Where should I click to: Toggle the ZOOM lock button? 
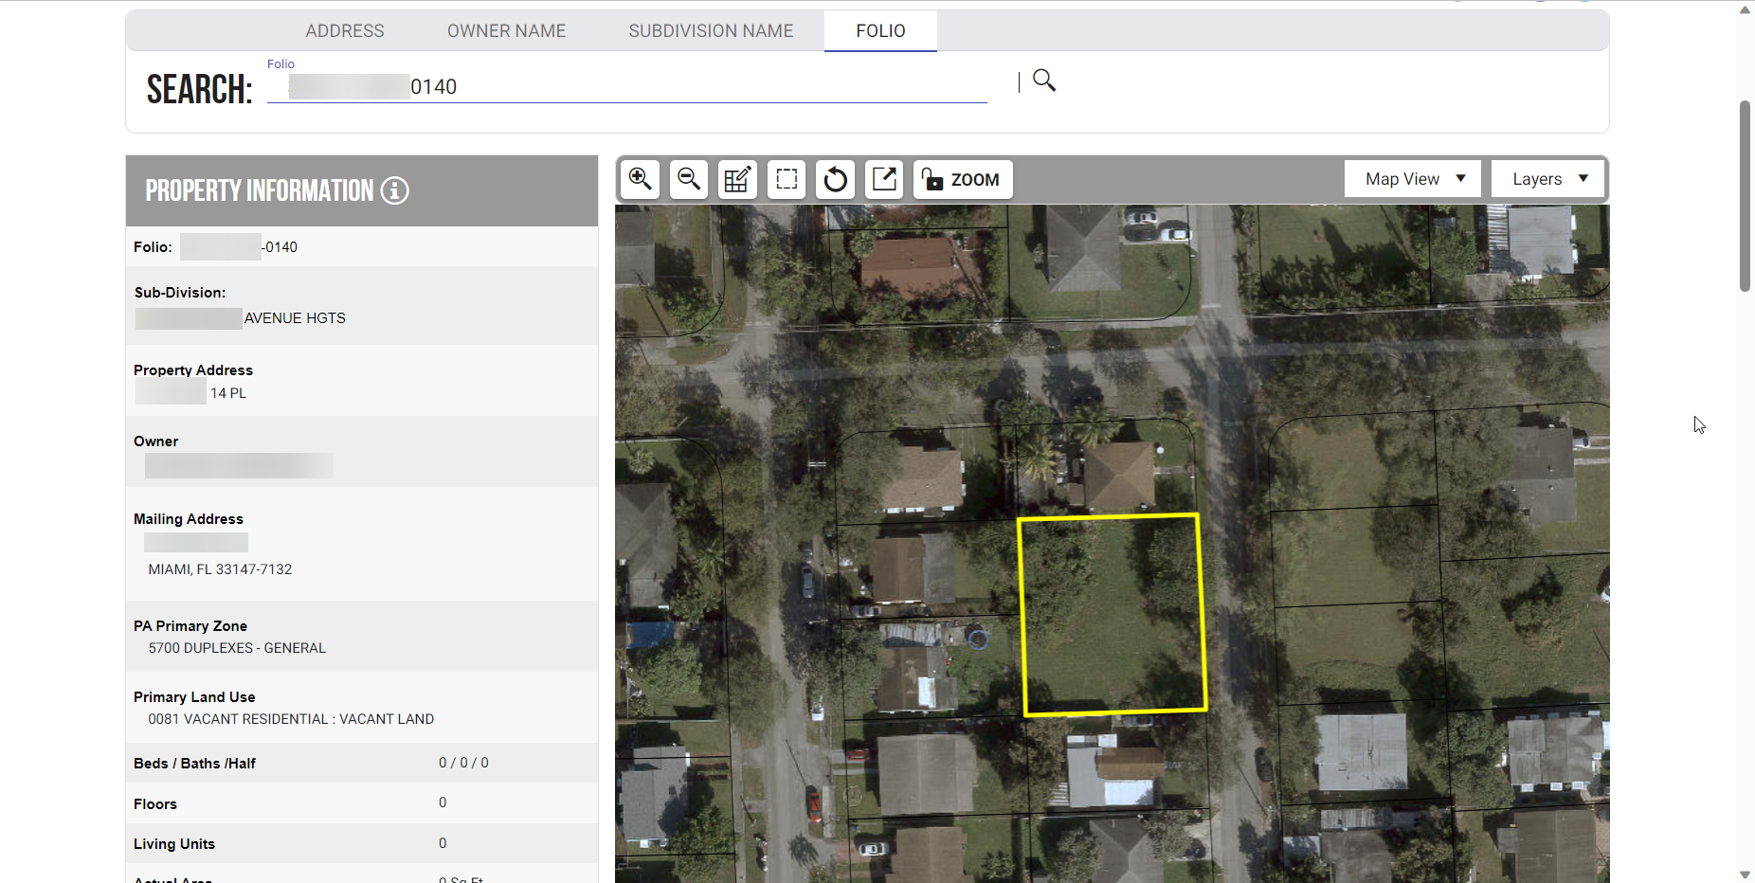click(x=963, y=179)
